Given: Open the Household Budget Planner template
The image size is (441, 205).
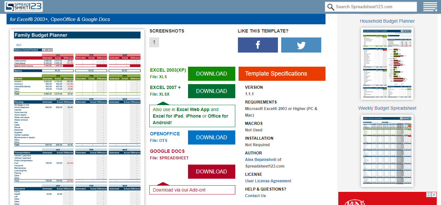Looking at the screenshot, I should pos(387,21).
